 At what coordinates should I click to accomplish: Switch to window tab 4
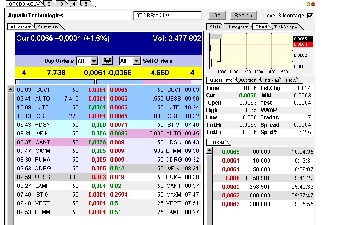click(x=74, y=4)
